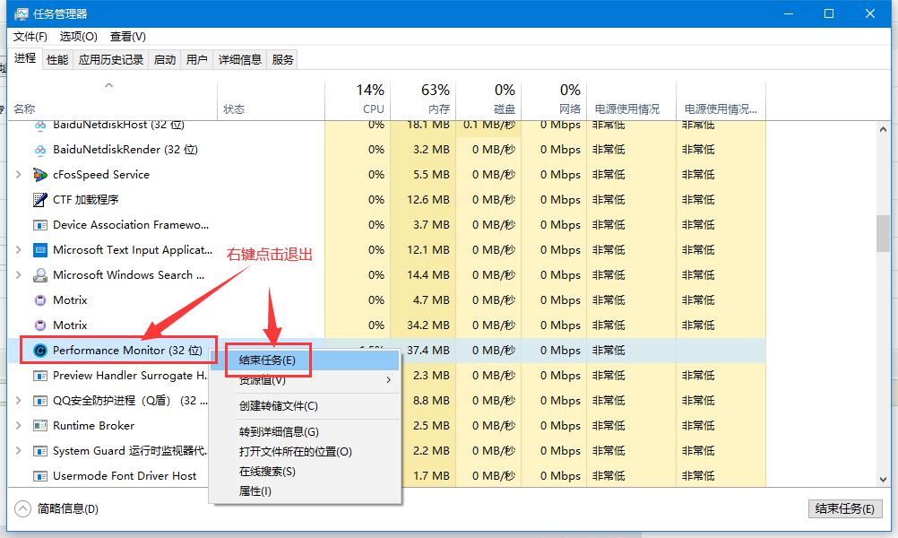Click the Device Association Framework icon
Screen dimensions: 898x538
40,225
